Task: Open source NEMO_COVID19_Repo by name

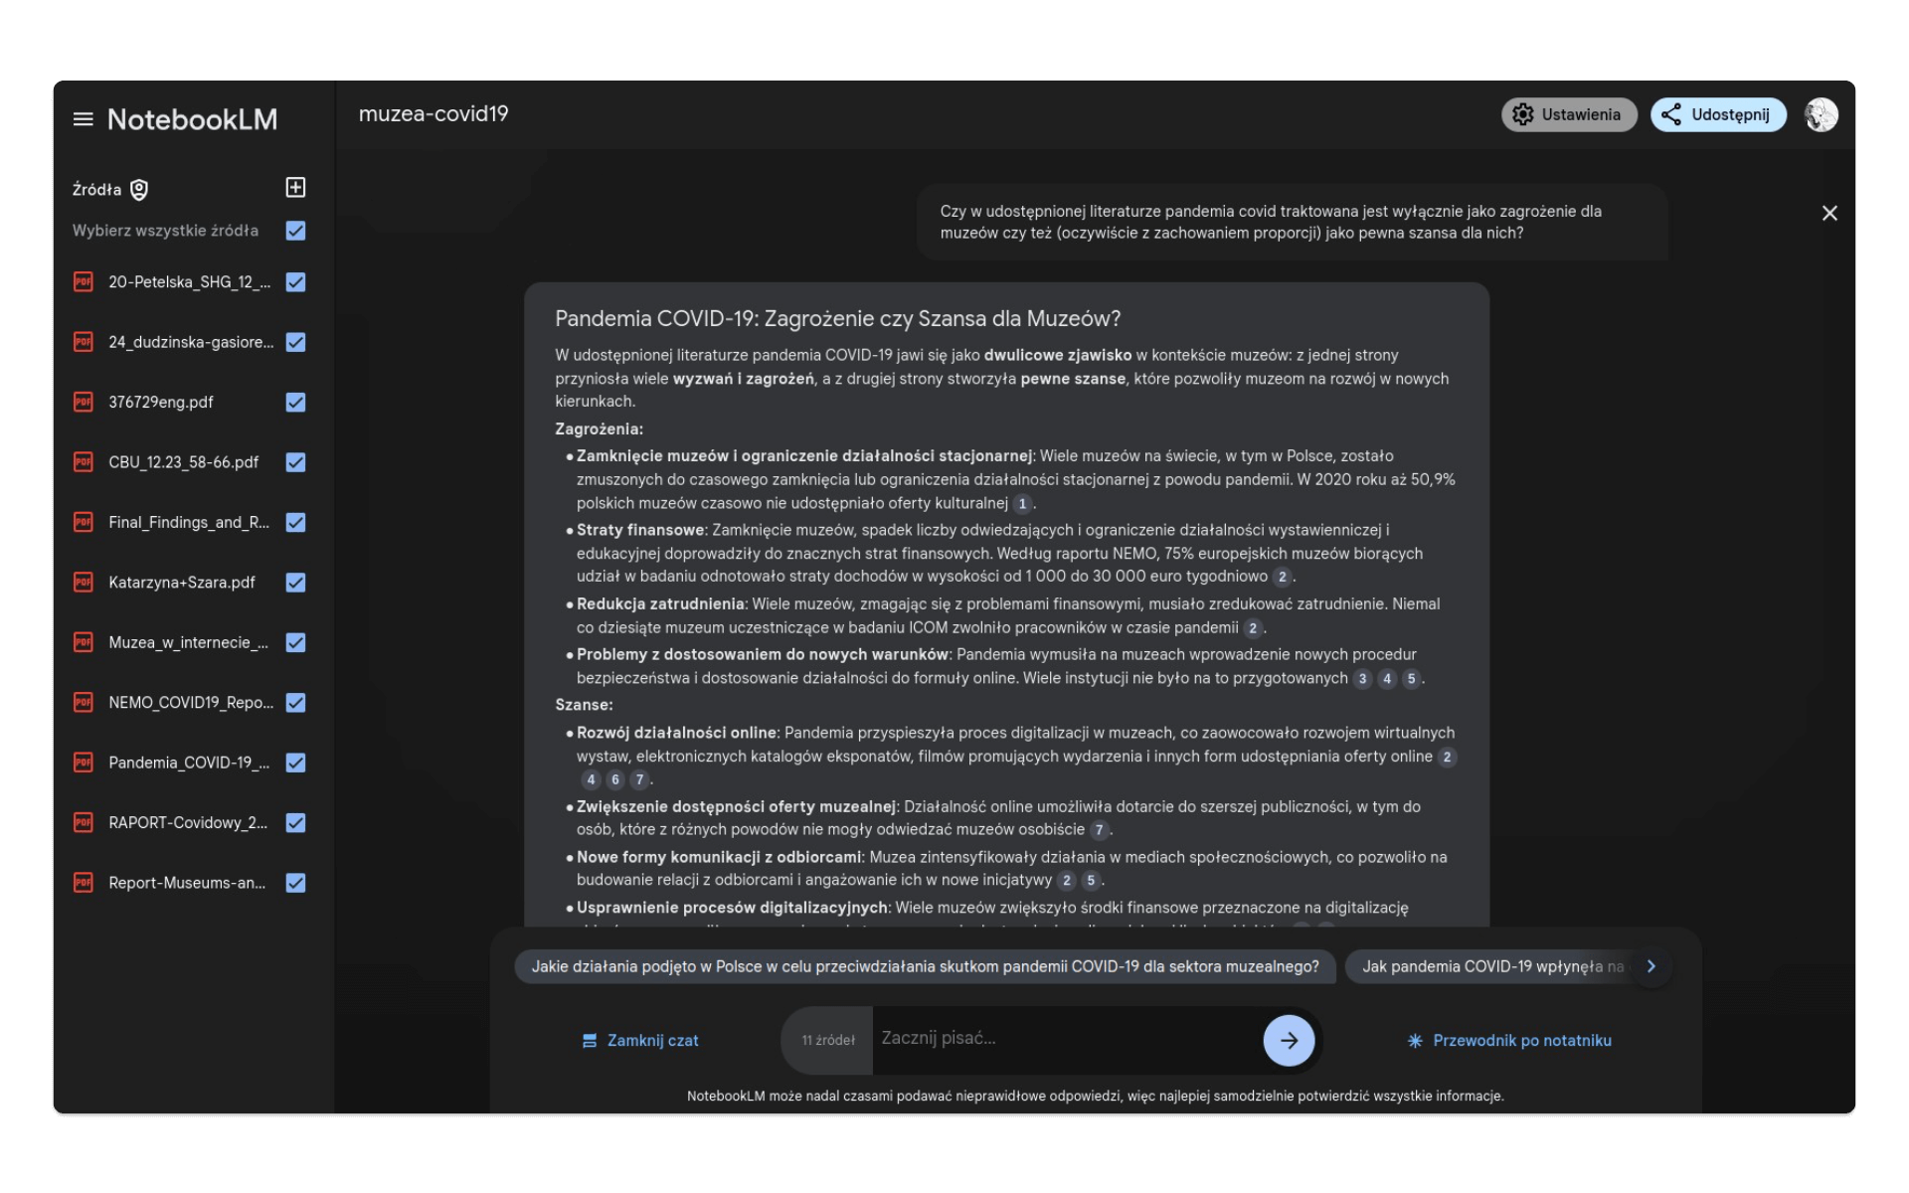Action: [191, 703]
